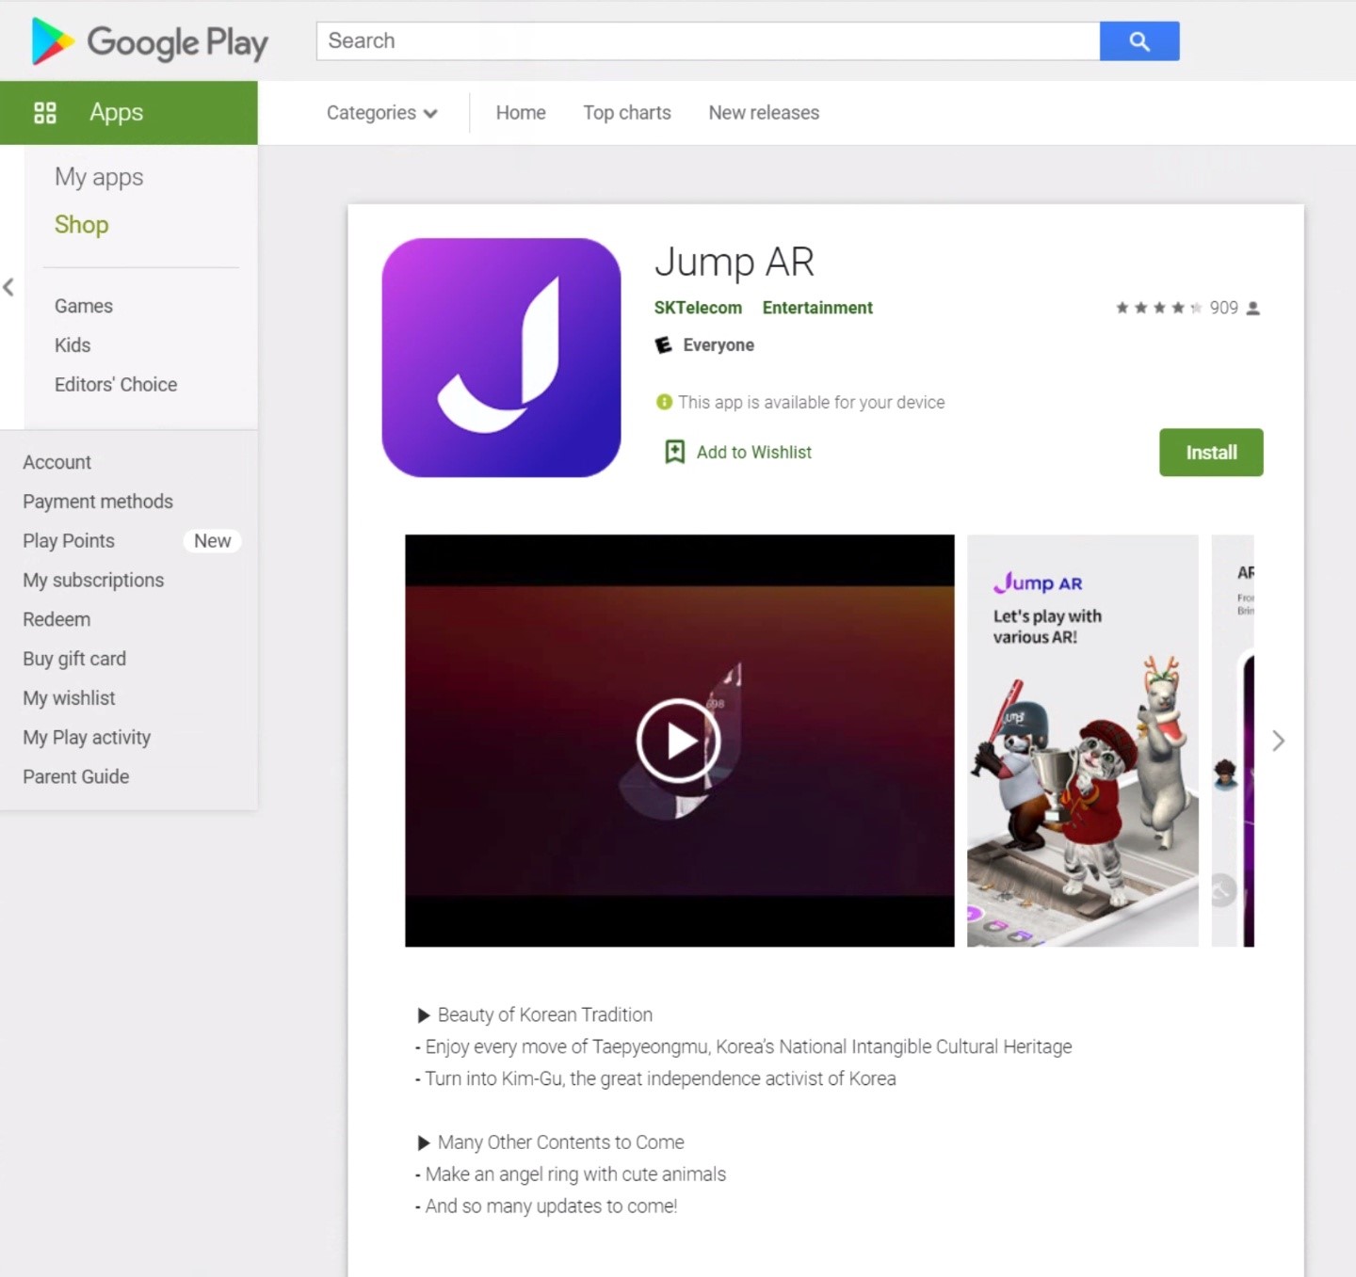Click in the Search input field
The image size is (1356, 1277).
(707, 41)
